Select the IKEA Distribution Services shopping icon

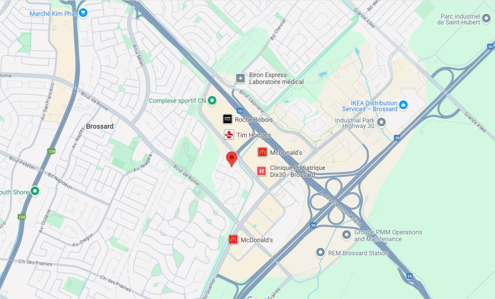click(403, 105)
